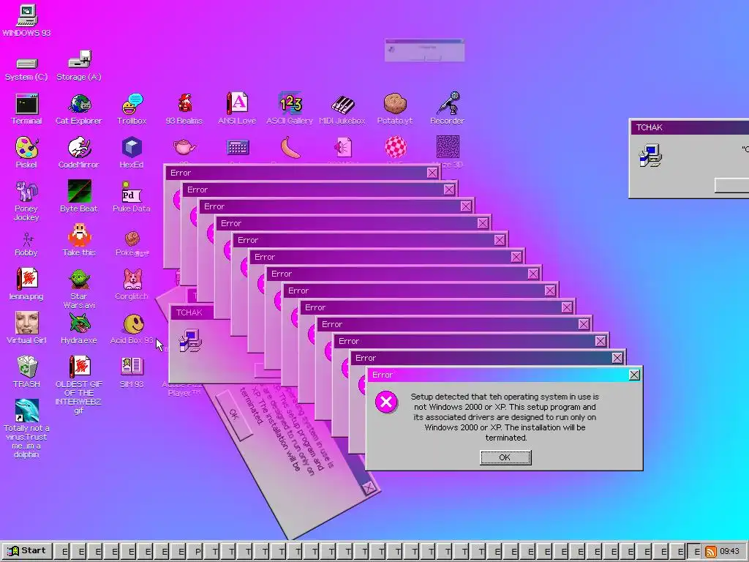Click the TCHAK window title bar at right

click(x=690, y=127)
